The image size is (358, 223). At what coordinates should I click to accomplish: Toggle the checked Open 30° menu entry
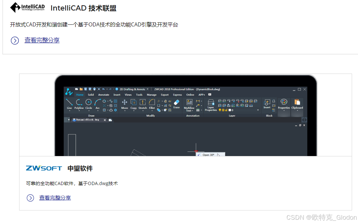[x=210, y=154]
